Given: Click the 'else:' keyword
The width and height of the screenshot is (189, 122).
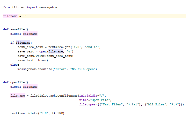Looking at the screenshot, I should [x=15, y=65].
